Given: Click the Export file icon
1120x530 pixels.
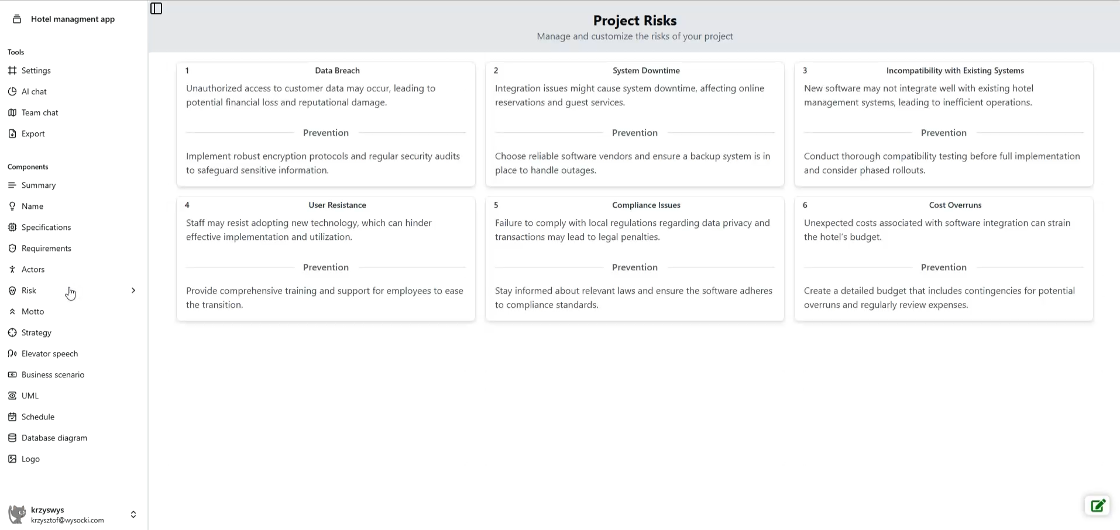Looking at the screenshot, I should click(12, 134).
